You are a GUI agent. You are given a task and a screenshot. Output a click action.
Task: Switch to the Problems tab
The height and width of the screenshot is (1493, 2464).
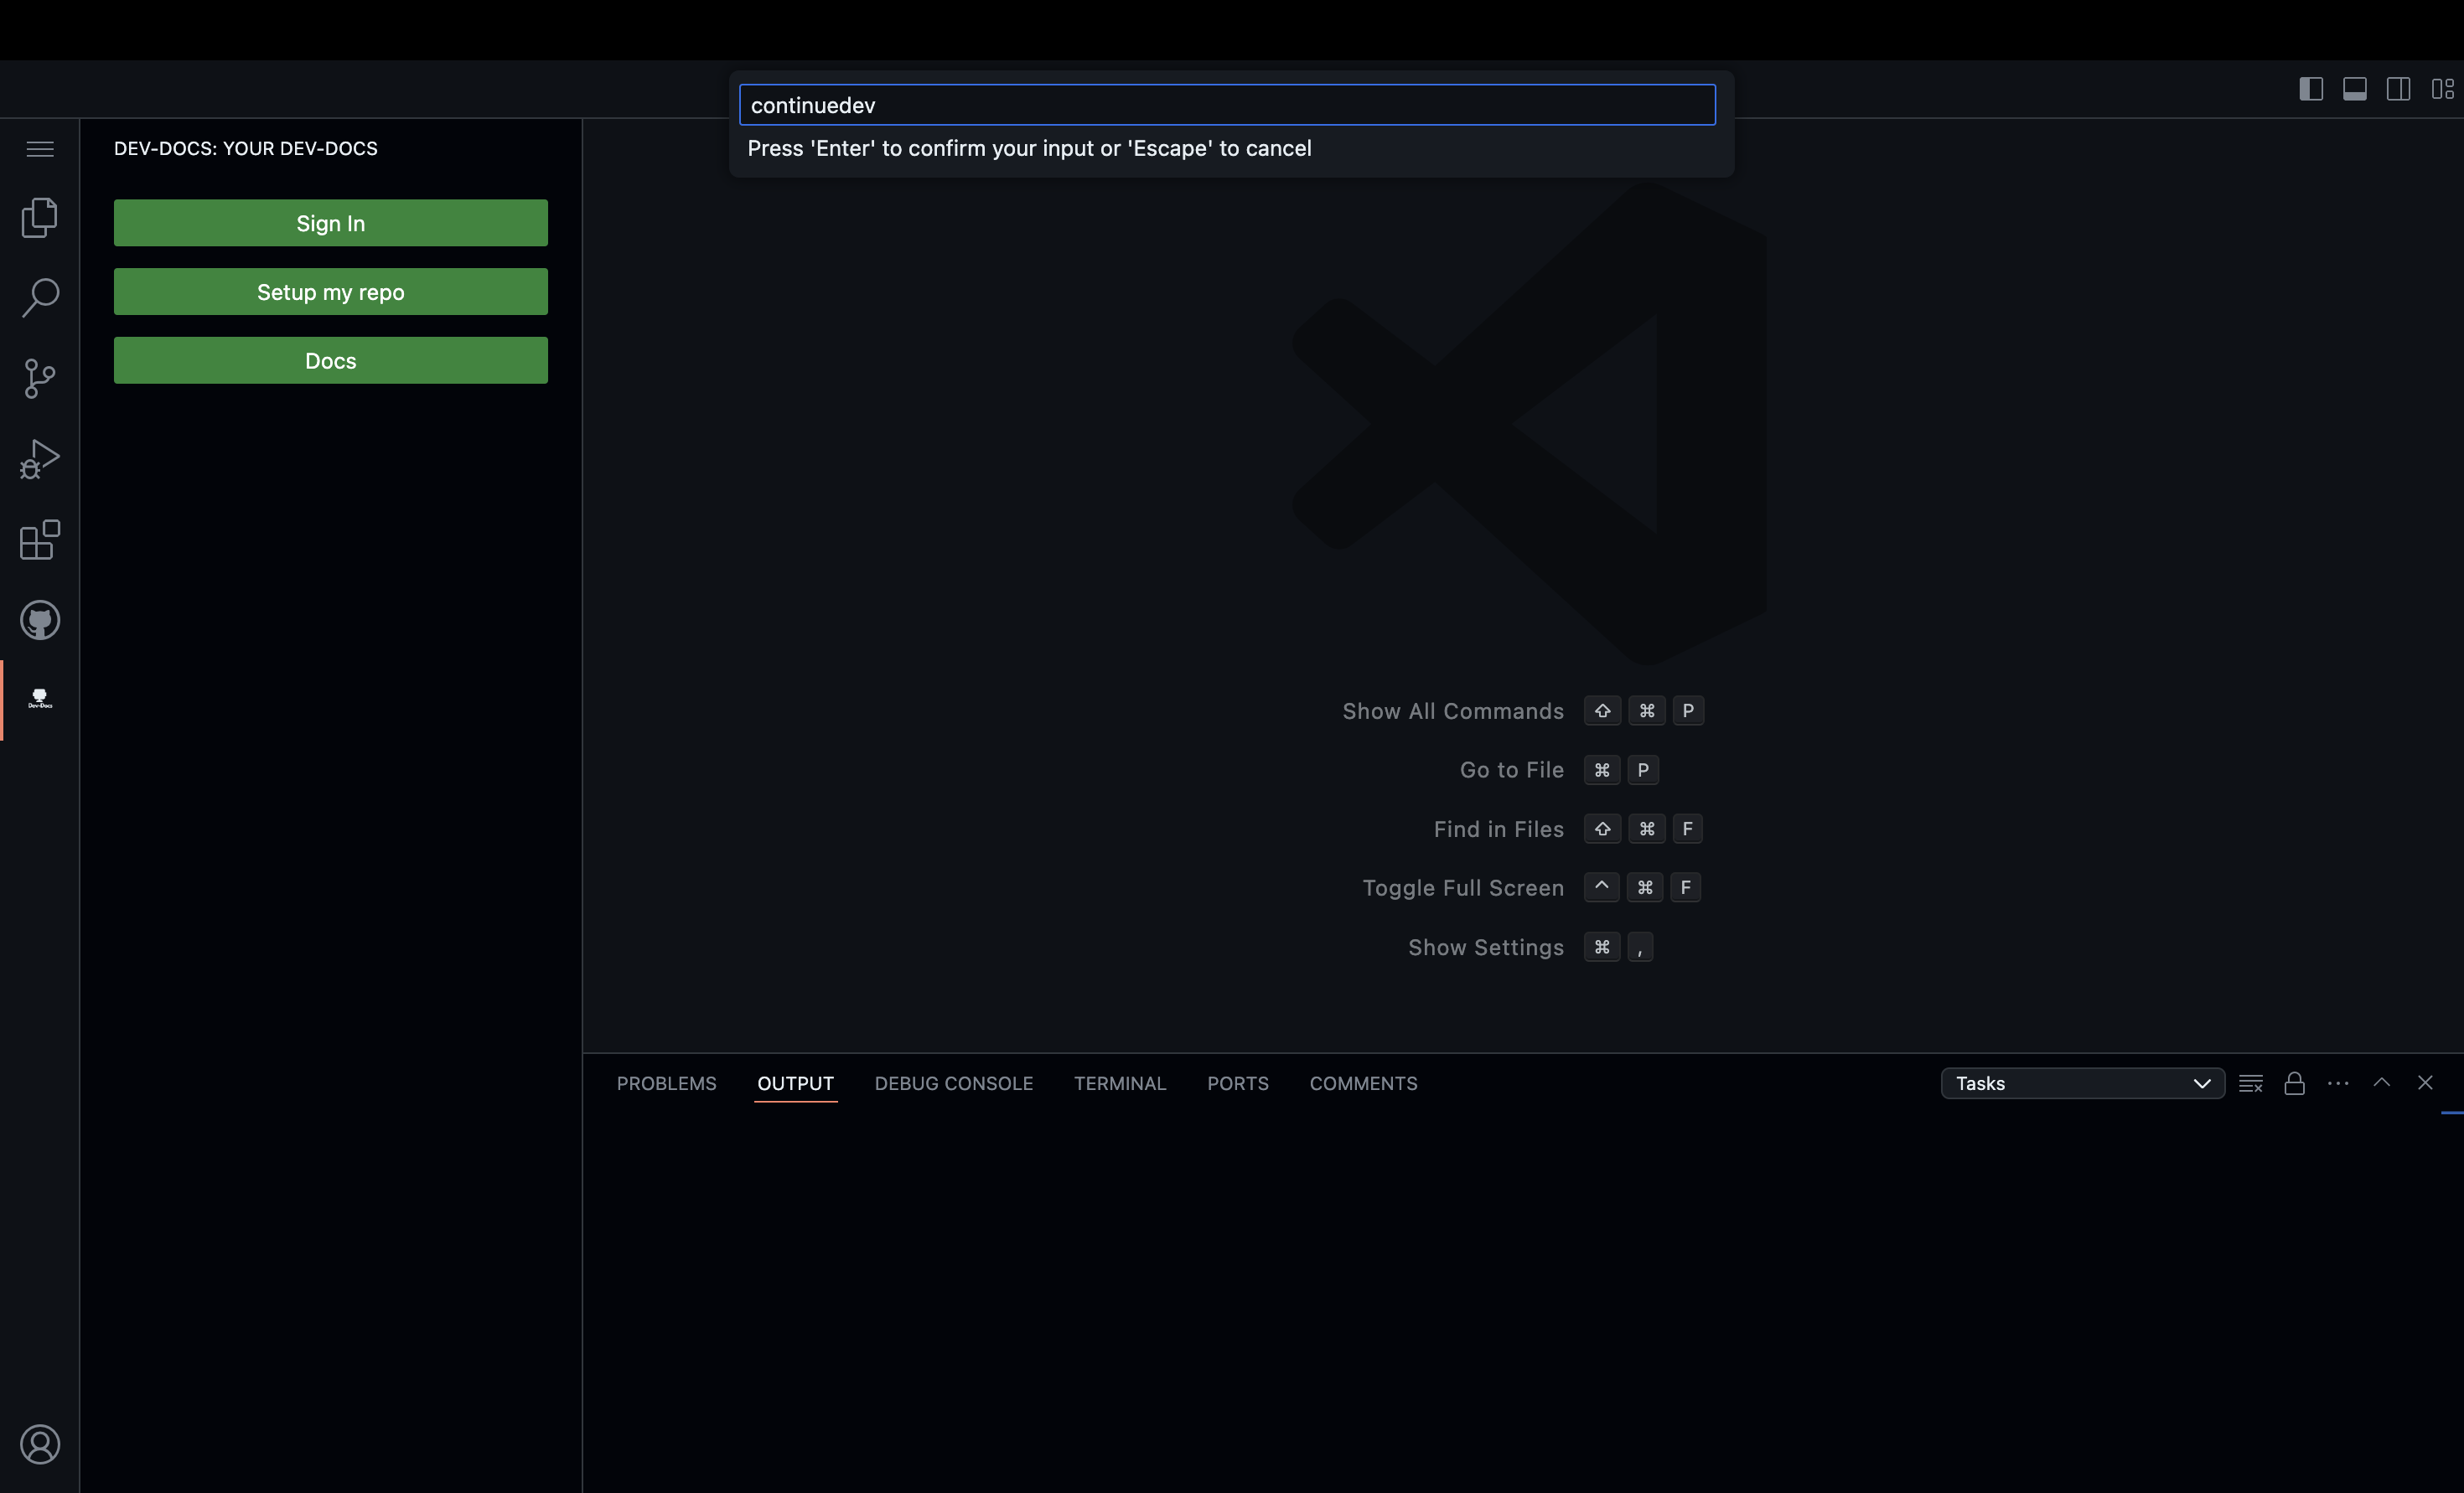click(666, 1083)
